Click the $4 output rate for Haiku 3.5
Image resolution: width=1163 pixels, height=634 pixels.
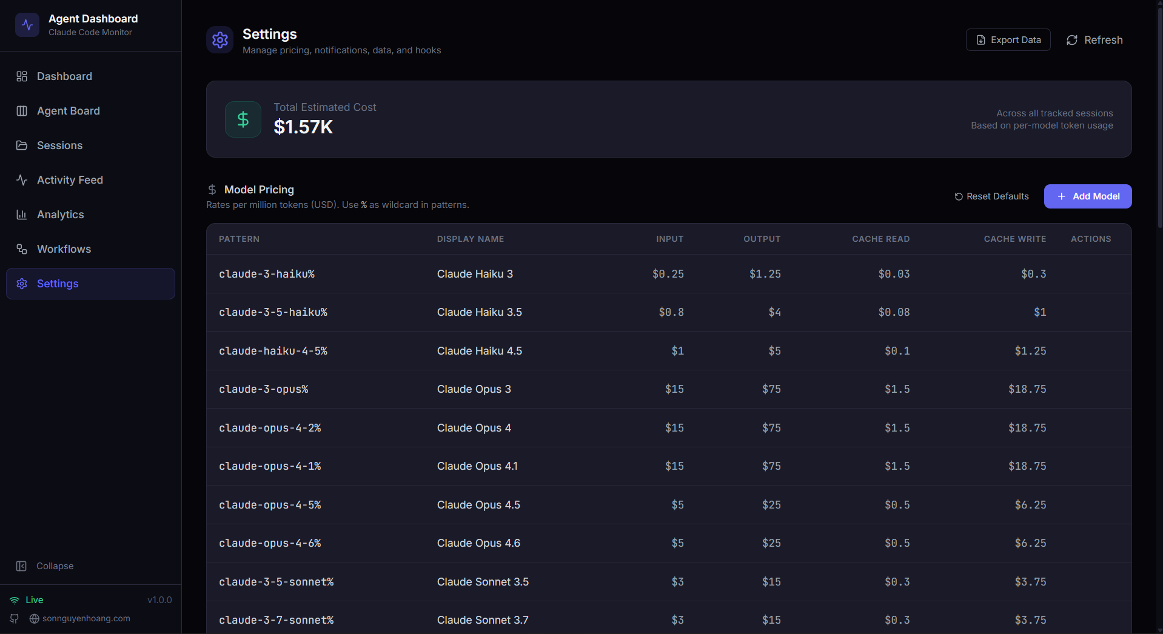coord(774,312)
